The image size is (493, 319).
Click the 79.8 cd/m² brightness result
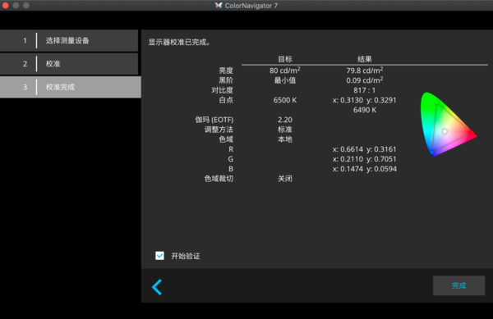point(364,71)
